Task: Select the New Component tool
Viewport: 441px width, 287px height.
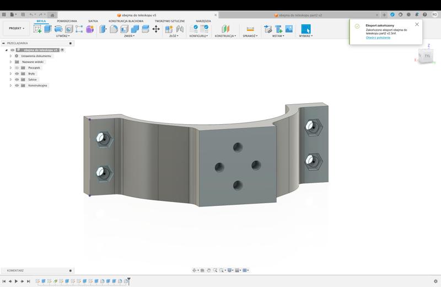Action: click(169, 29)
